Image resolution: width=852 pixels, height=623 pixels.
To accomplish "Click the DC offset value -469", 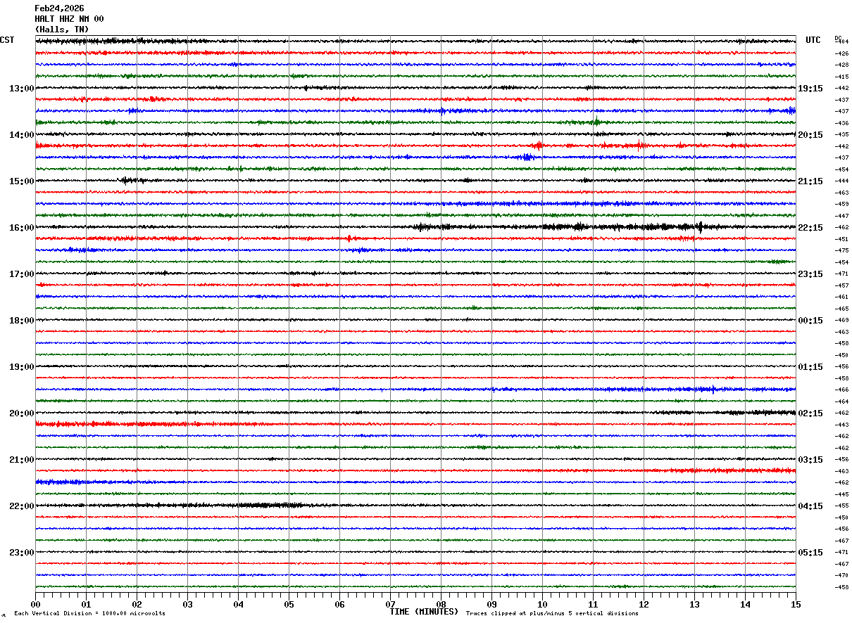I will click(841, 320).
